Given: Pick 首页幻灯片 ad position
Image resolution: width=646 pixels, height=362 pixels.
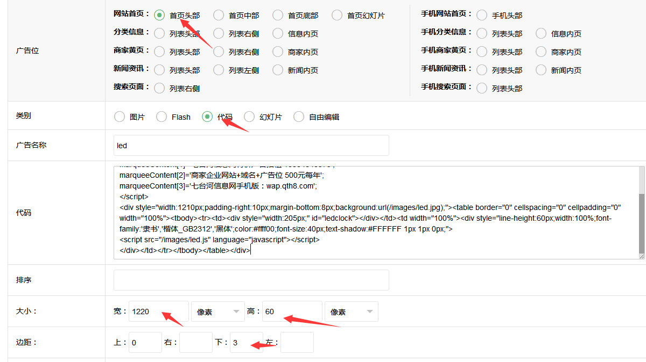Looking at the screenshot, I should pos(337,15).
